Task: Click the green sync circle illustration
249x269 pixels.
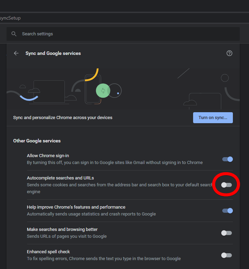Action: coord(103,91)
